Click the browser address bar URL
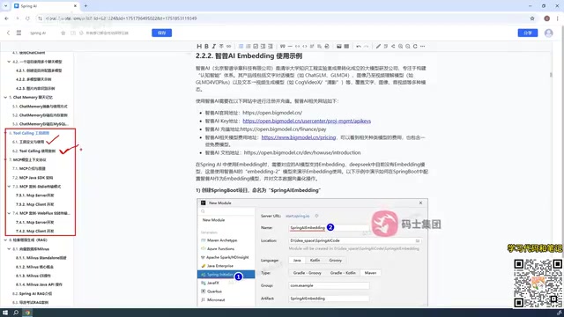 click(122, 18)
